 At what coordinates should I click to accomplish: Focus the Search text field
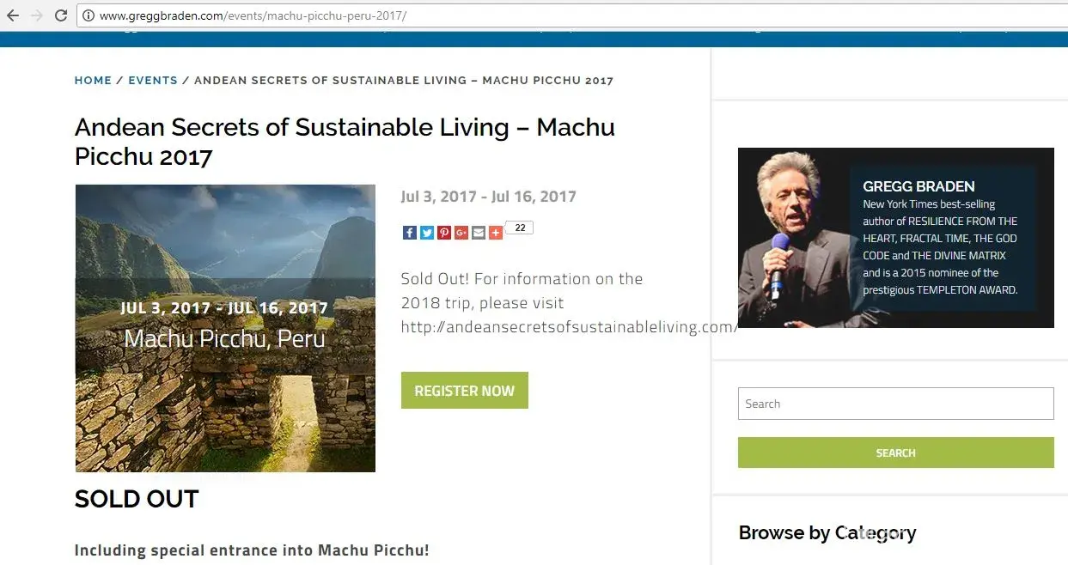pos(895,404)
